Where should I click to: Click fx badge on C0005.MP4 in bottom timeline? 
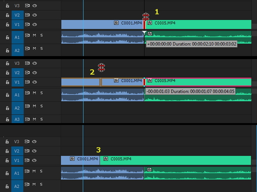[106, 159]
